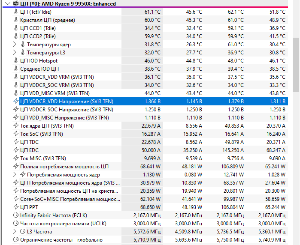300x245 pixels.
Task: Click lightning icon of ЦП TDC
Action: coord(16,142)
